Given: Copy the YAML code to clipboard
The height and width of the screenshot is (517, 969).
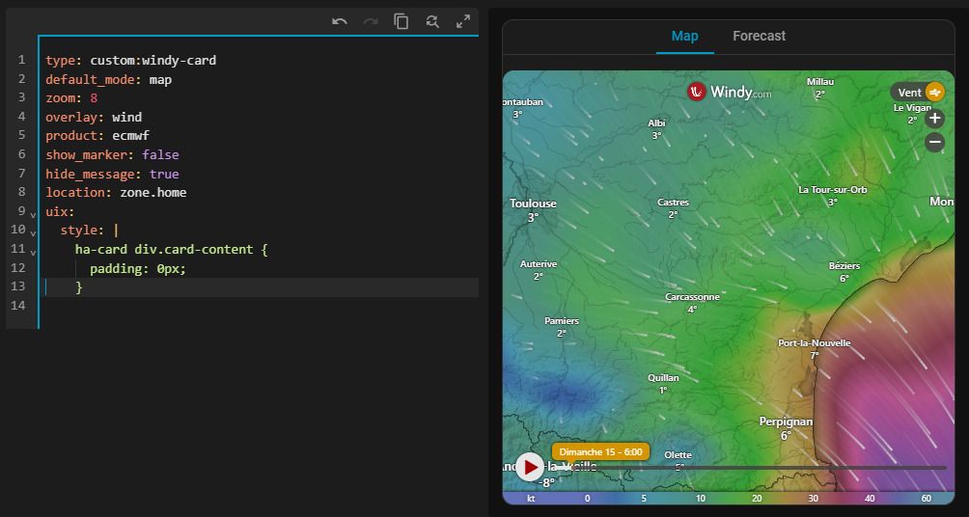Looking at the screenshot, I should pyautogui.click(x=401, y=21).
